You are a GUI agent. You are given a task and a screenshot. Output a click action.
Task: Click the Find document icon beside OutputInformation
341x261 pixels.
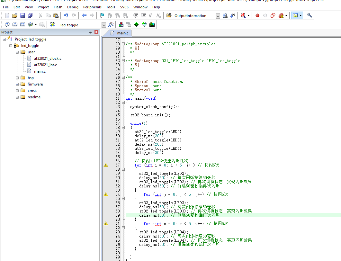pyautogui.click(x=225, y=15)
